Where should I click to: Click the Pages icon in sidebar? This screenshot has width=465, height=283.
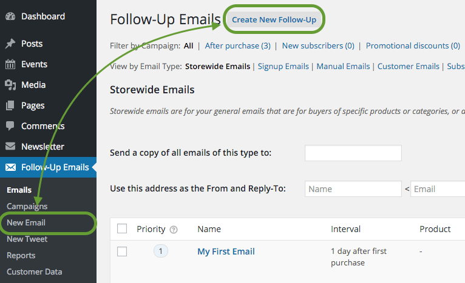point(10,105)
